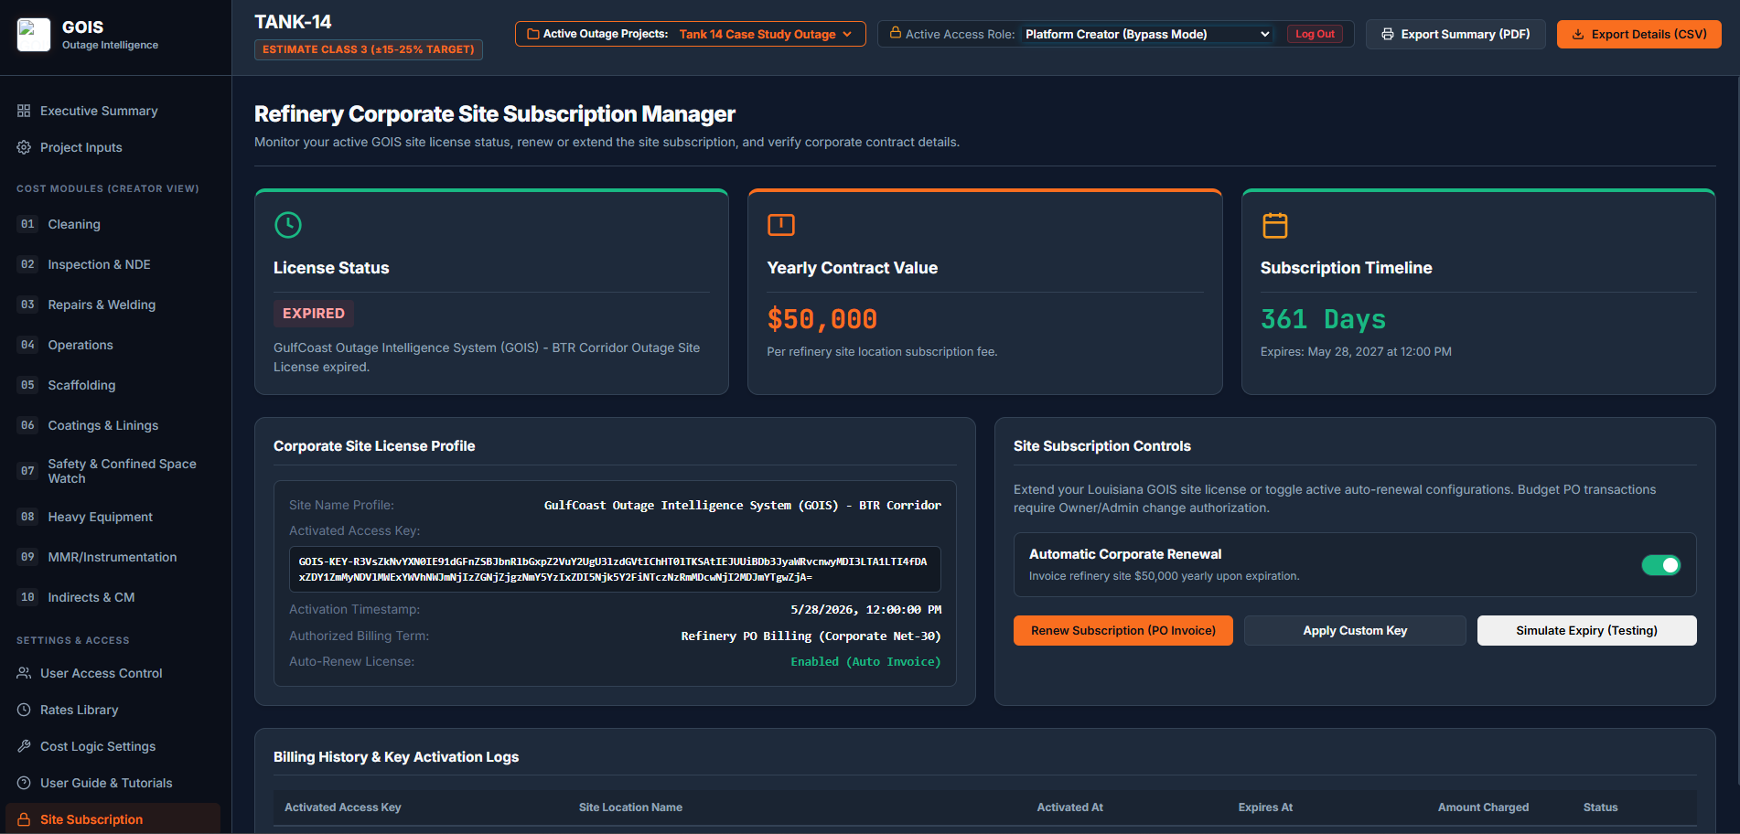Screen dimensions: 1740x834
Task: Click the TANK-14 title
Action: click(293, 22)
